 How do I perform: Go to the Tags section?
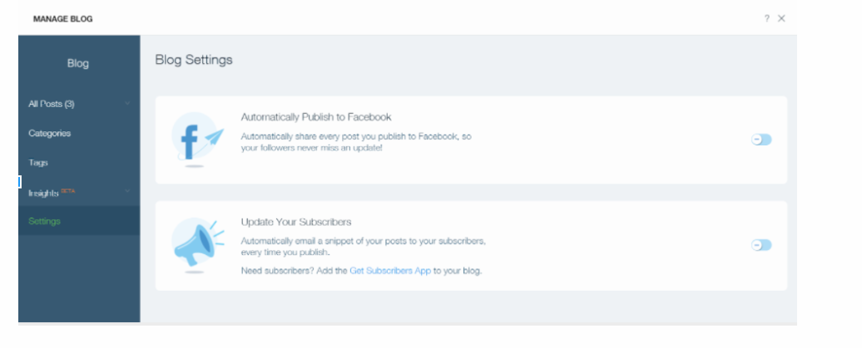pyautogui.click(x=38, y=163)
